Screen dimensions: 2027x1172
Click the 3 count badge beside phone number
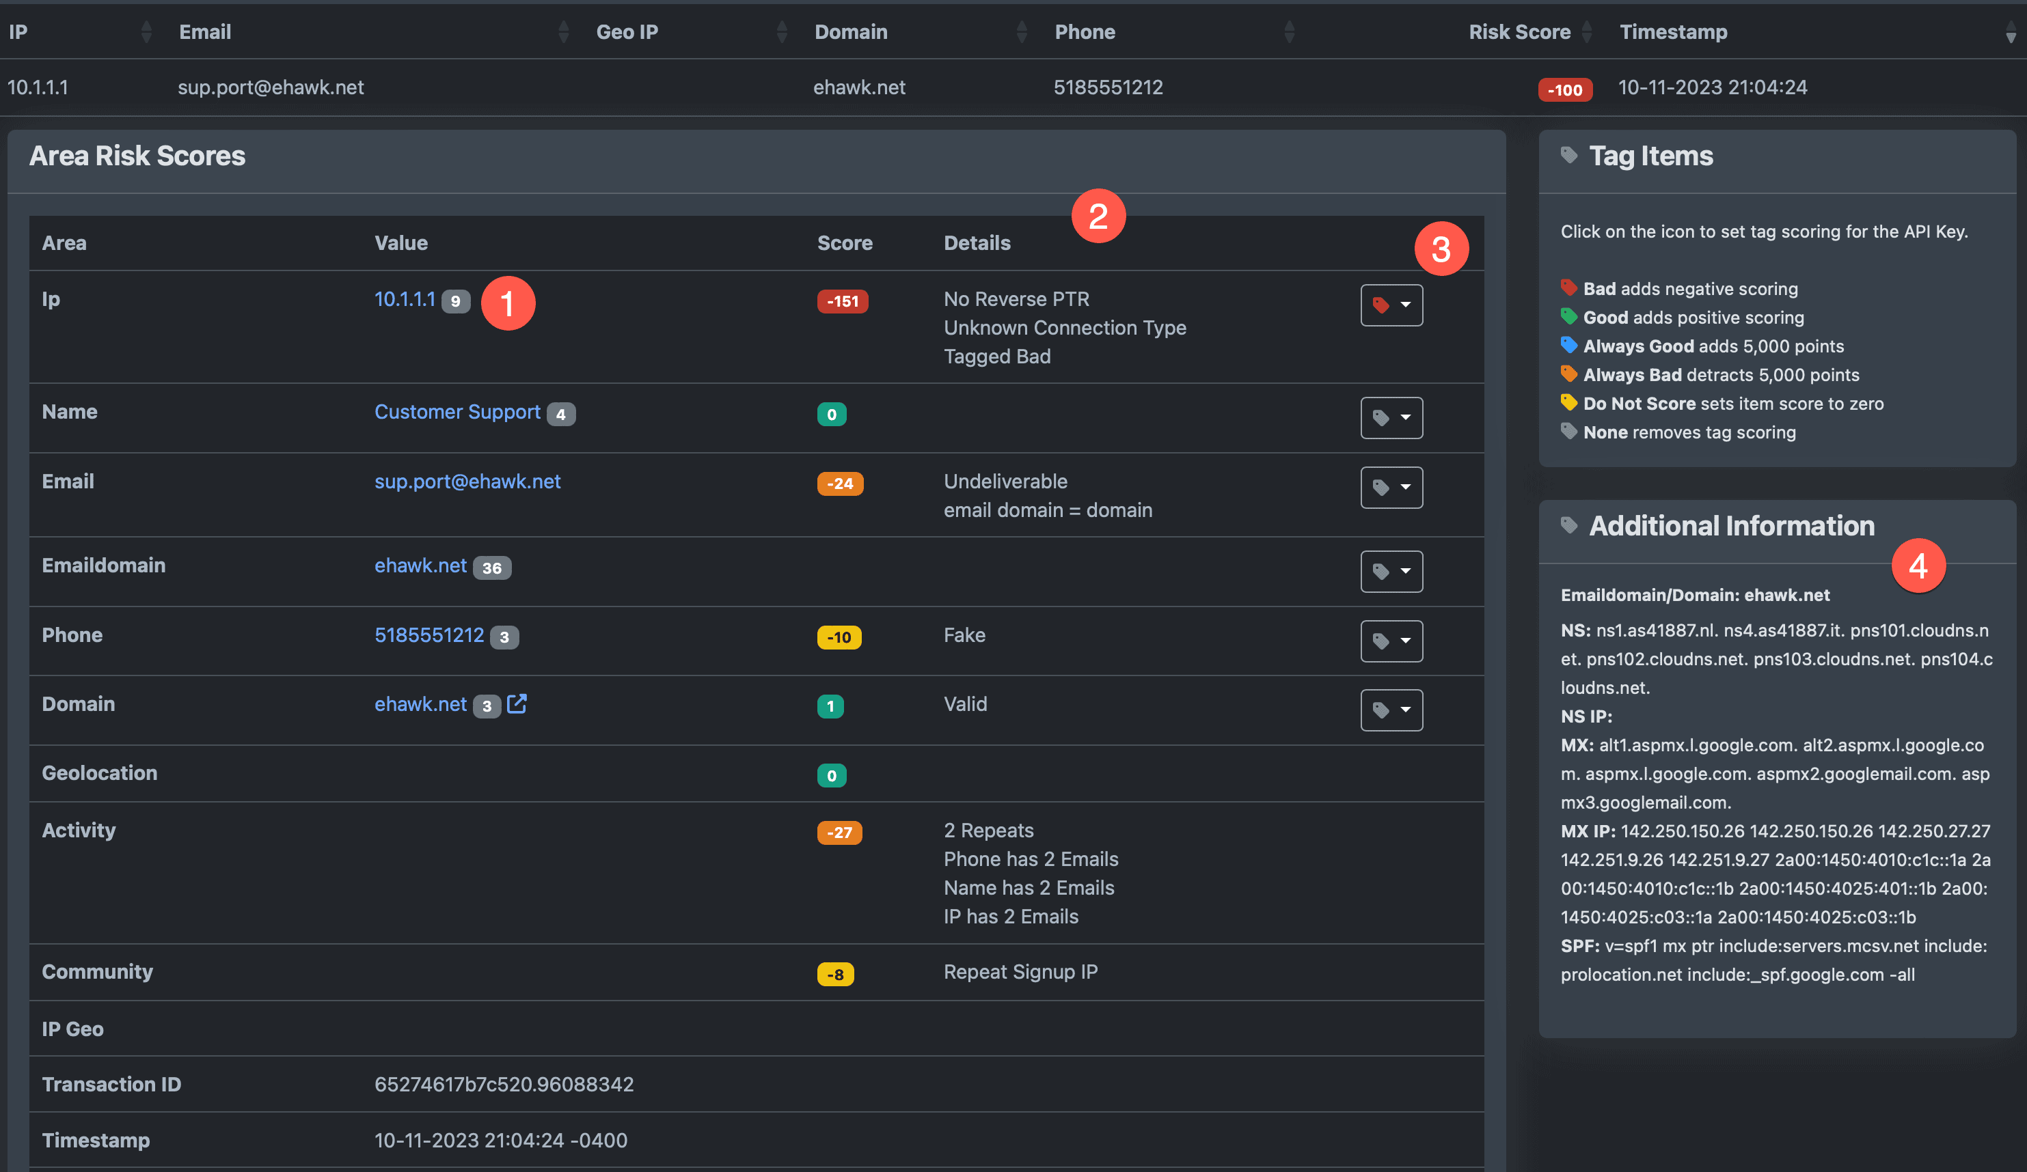(x=504, y=637)
